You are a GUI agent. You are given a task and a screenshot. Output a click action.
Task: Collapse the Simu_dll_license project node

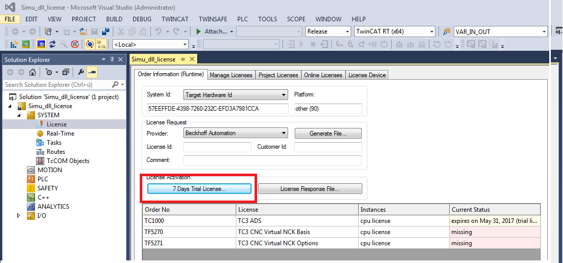pos(9,106)
